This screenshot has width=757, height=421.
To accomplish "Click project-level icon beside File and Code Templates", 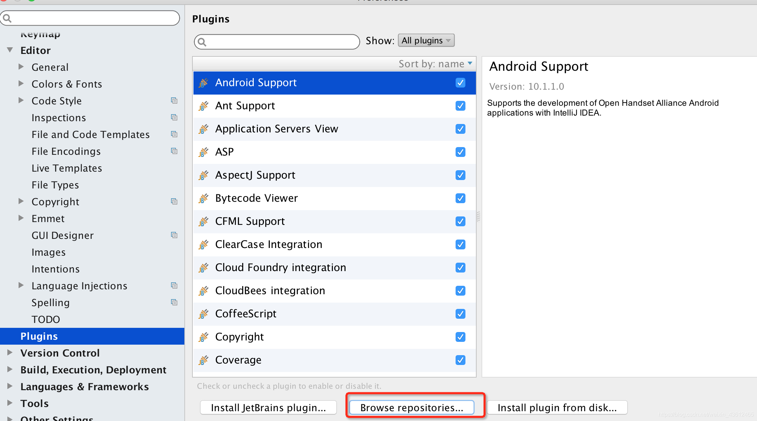I will pyautogui.click(x=174, y=134).
